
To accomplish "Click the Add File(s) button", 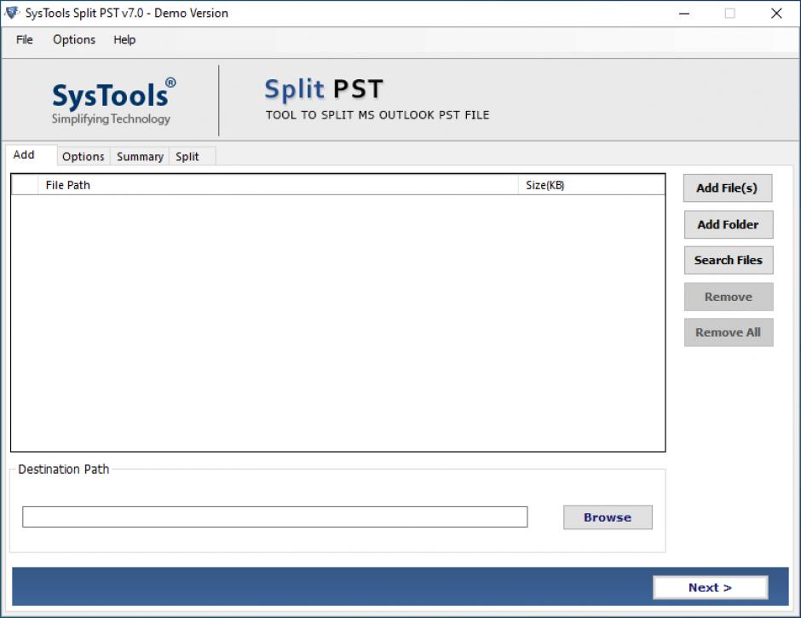I will [728, 188].
